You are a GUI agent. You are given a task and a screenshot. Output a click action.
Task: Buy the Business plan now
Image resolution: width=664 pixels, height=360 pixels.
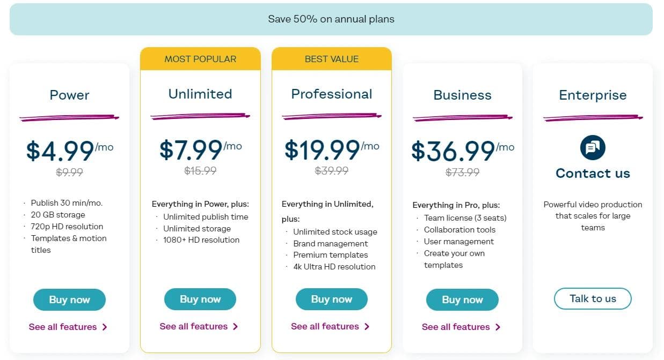[462, 300]
